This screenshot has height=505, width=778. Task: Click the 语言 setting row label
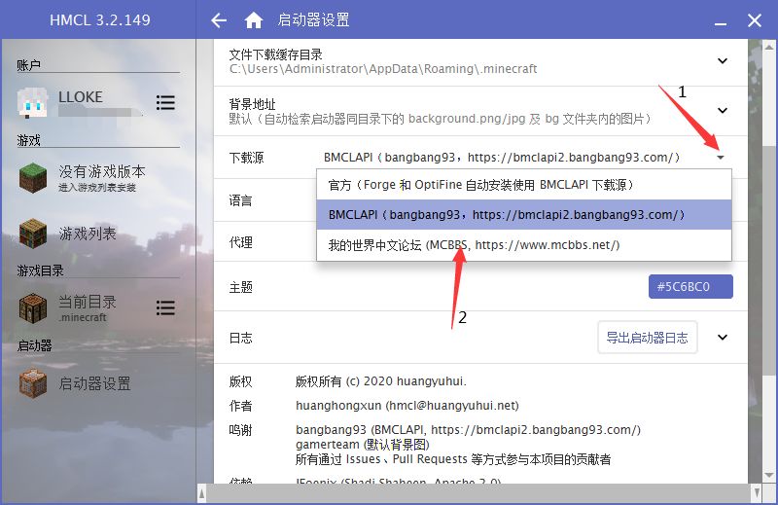[x=240, y=200]
